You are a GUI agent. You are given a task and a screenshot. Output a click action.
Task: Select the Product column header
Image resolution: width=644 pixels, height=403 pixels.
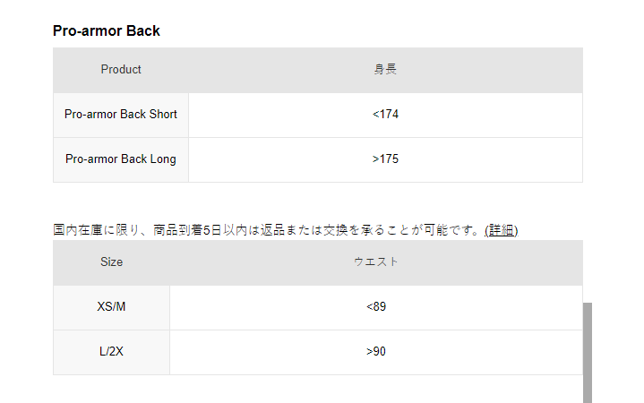pos(121,70)
